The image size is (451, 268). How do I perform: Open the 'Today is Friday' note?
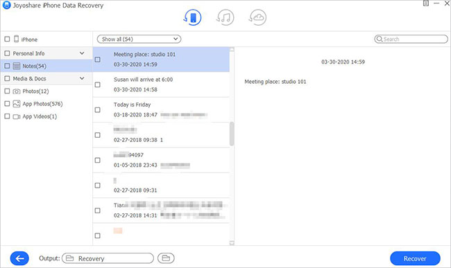click(x=161, y=110)
